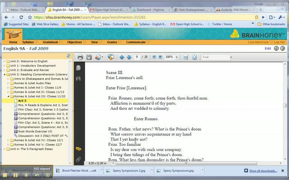Go to previous page with up arrow
The width and height of the screenshot is (289, 180).
[x=121, y=57]
